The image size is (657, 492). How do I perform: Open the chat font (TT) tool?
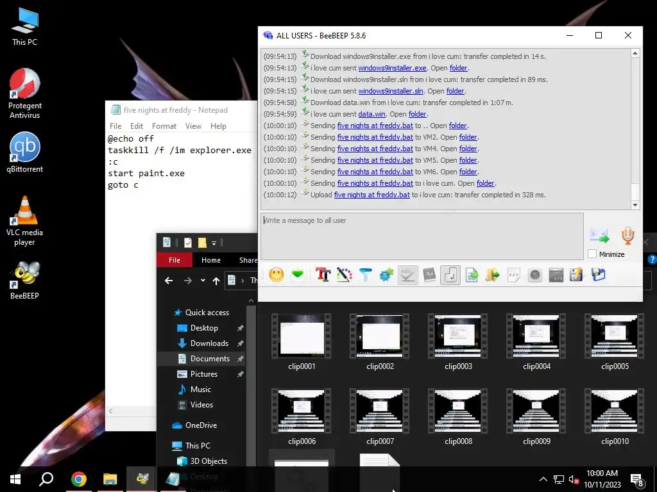(323, 275)
